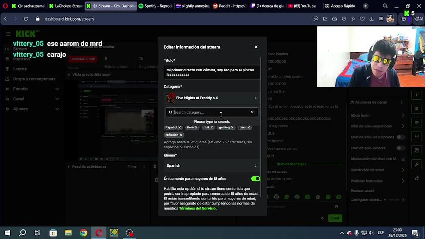Open Moderación del chat con IA
This screenshot has height=239, width=425.
tap(377, 159)
